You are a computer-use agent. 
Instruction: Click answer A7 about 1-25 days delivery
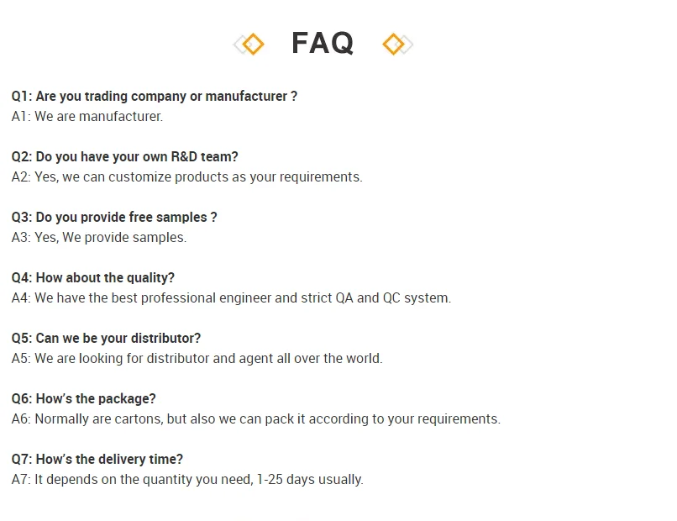(187, 480)
